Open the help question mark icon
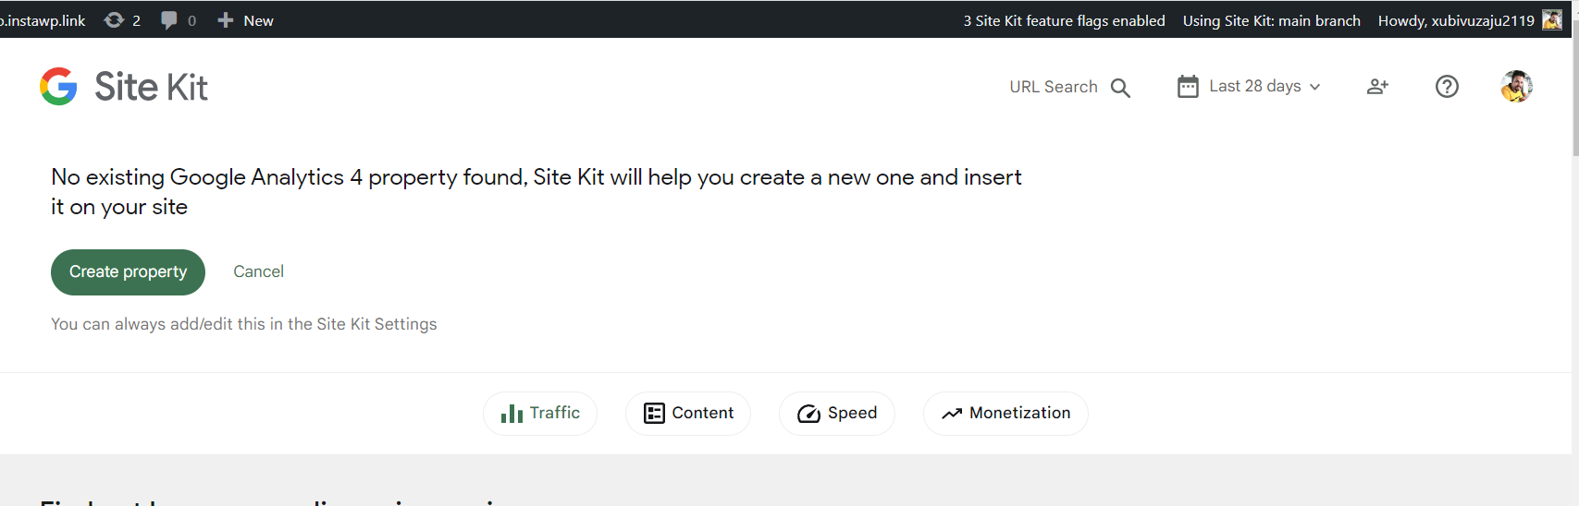The image size is (1579, 506). point(1447,87)
